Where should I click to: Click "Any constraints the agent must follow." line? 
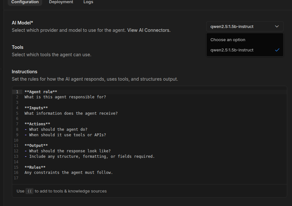[69, 173]
